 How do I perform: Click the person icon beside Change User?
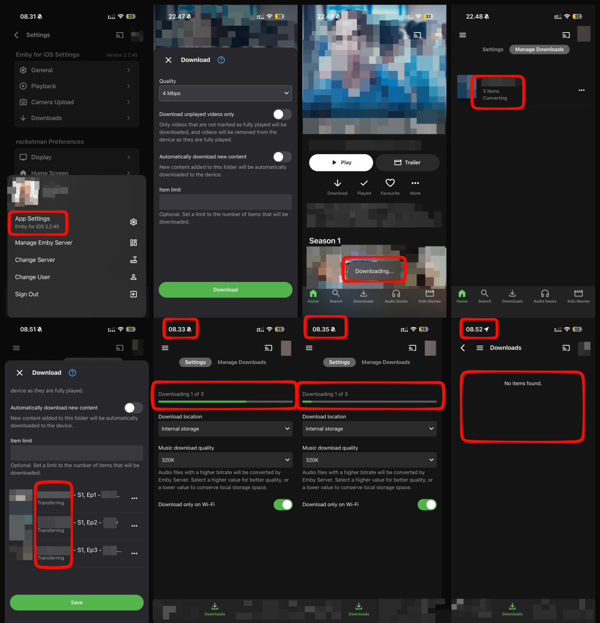[x=134, y=277]
